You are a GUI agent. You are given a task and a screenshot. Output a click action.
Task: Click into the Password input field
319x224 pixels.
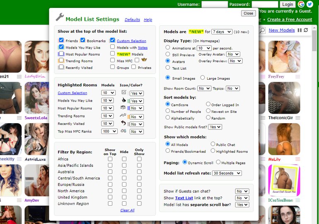click(x=265, y=4)
